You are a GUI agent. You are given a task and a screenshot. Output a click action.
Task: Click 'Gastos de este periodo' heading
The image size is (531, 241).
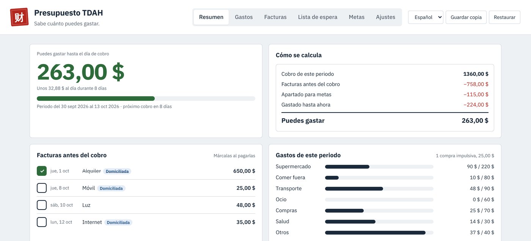(308, 155)
